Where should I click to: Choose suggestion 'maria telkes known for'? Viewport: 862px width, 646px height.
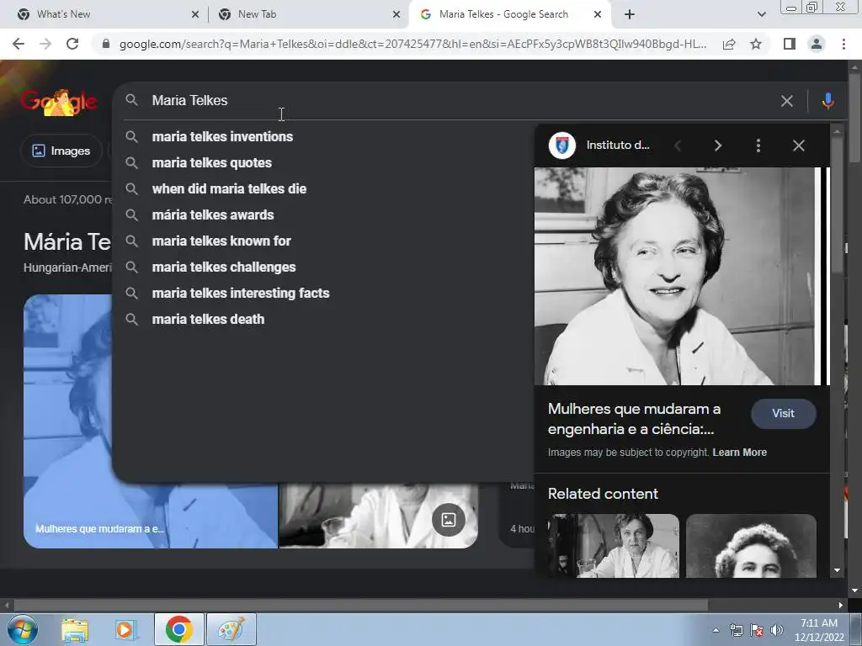click(x=221, y=241)
